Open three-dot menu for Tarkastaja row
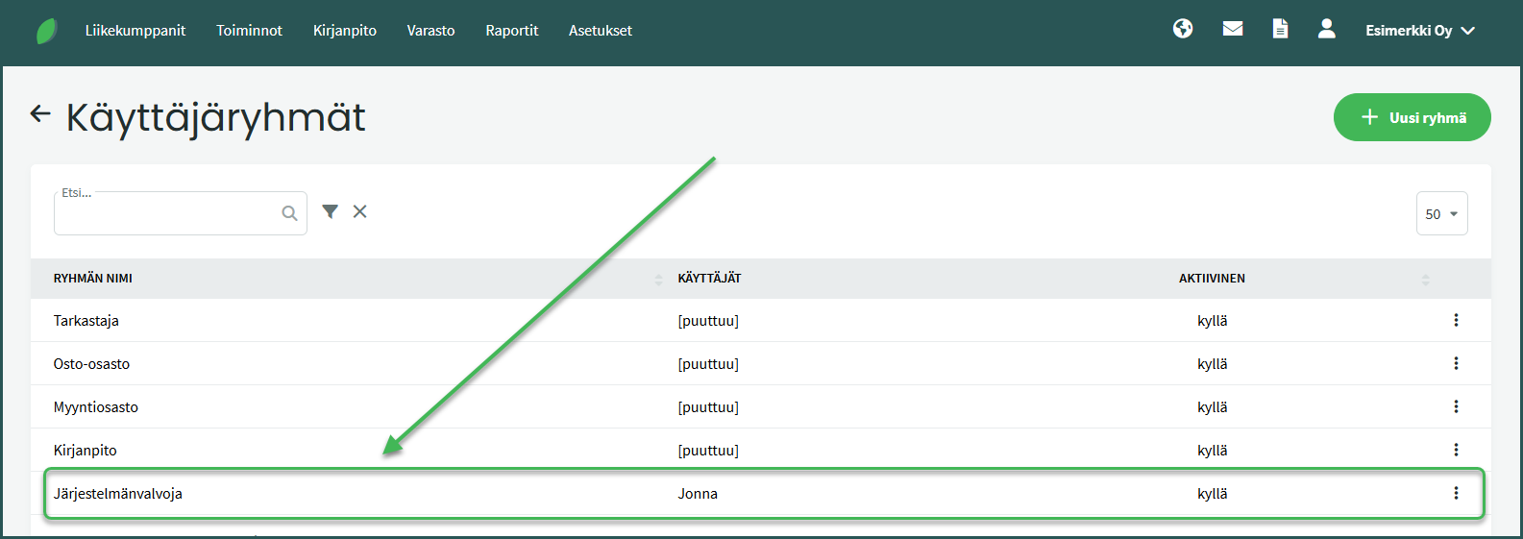Screen dimensions: 1523x539 [x=1456, y=320]
